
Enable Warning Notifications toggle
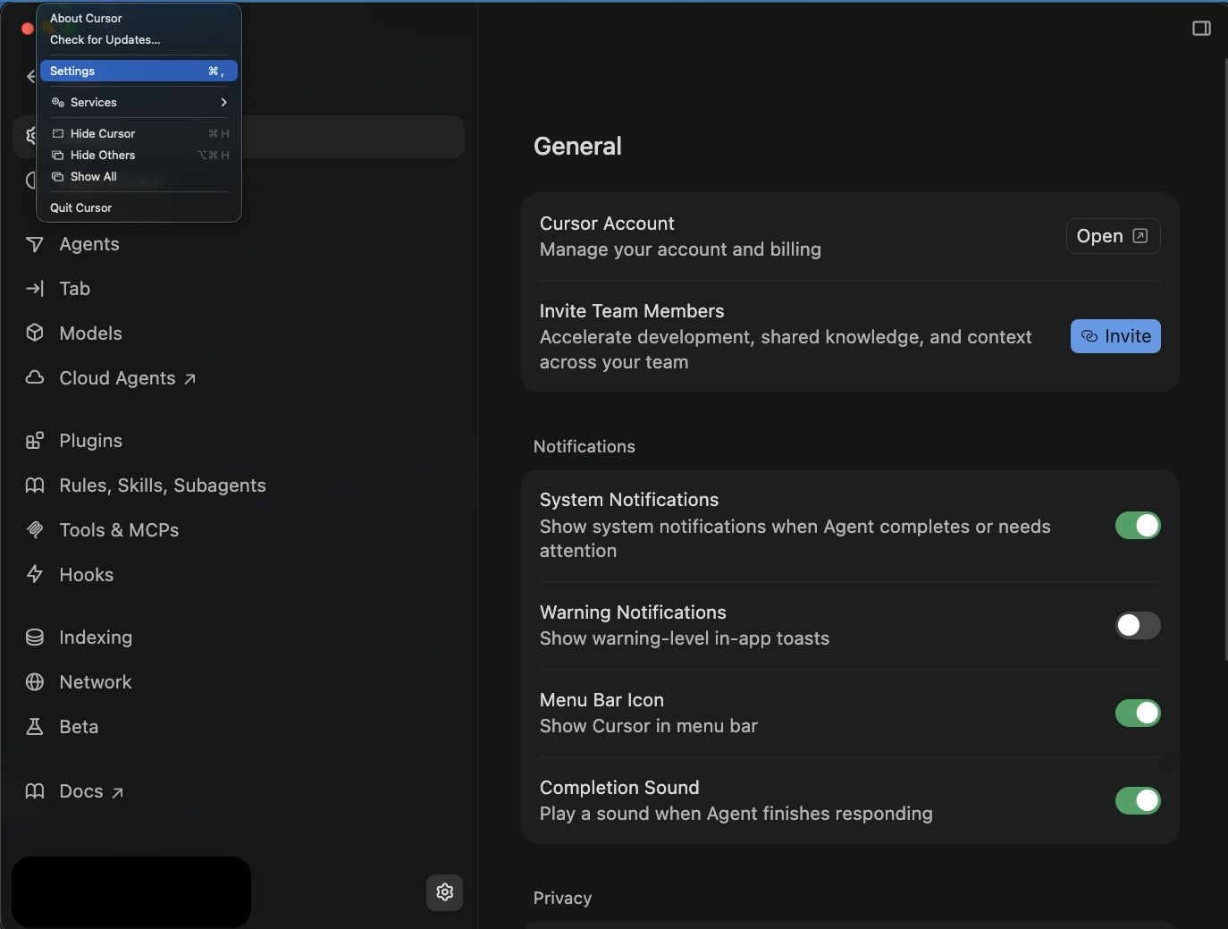(1138, 625)
